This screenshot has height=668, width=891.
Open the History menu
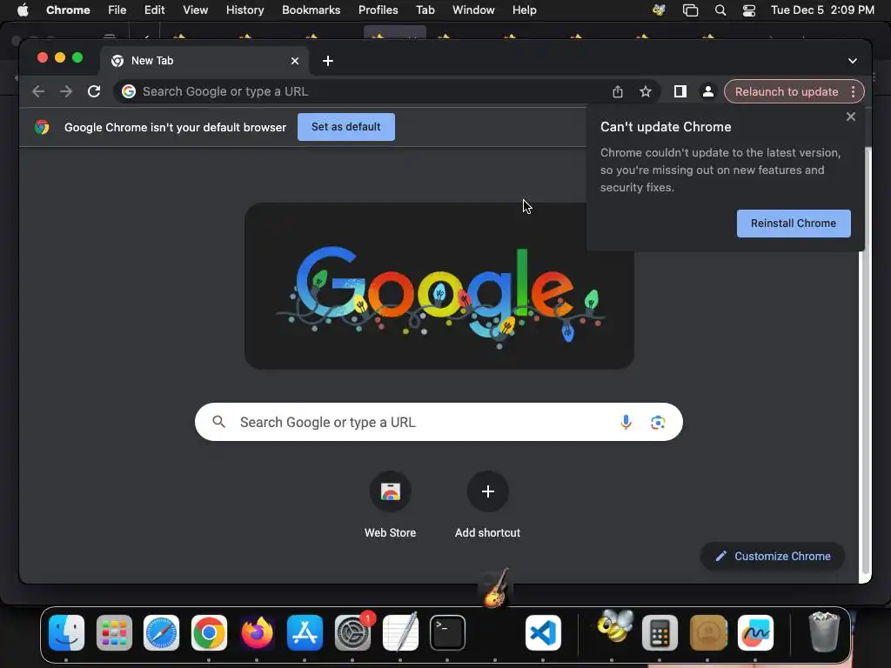(x=245, y=10)
